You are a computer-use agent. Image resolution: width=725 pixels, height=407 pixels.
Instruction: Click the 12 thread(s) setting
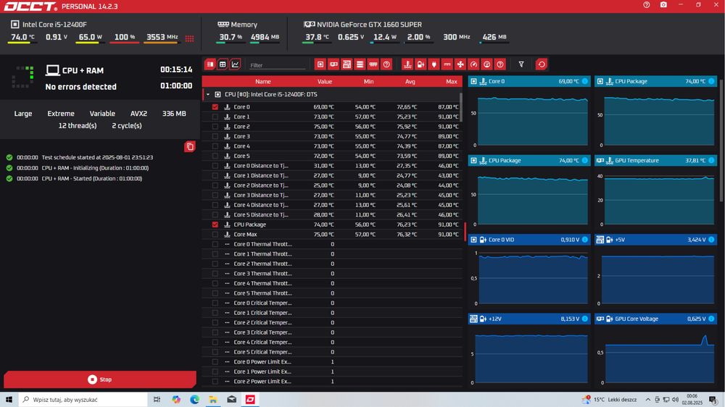78,126
